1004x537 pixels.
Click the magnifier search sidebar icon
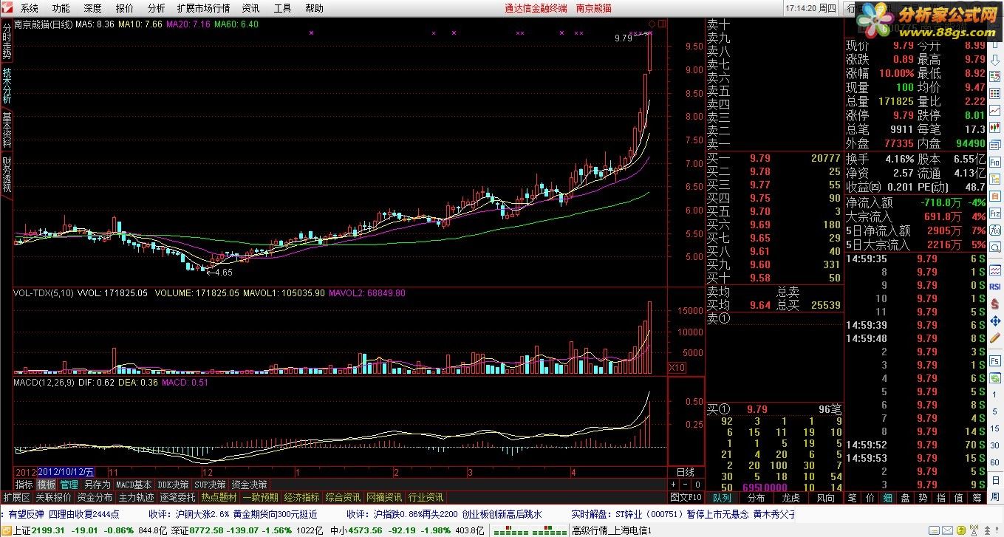pyautogui.click(x=994, y=247)
